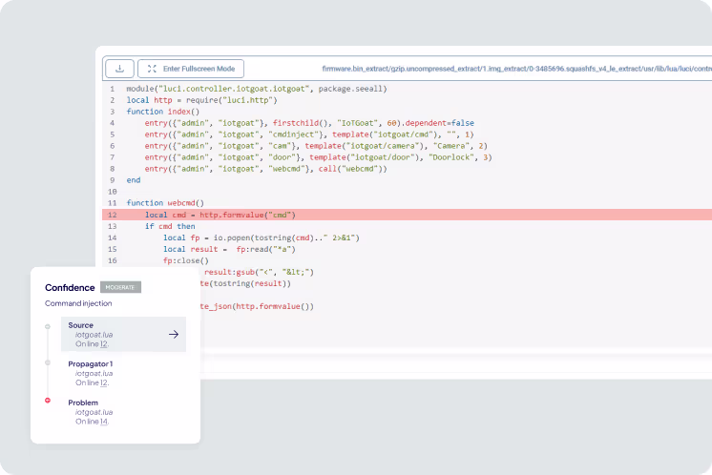The image size is (712, 475).
Task: Click the MODERATE confidence badge
Action: pyautogui.click(x=120, y=287)
